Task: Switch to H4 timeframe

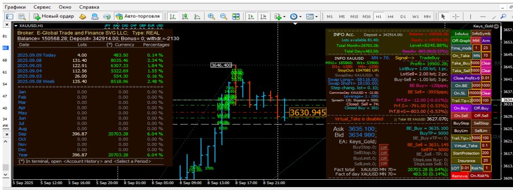Action: coord(391,17)
